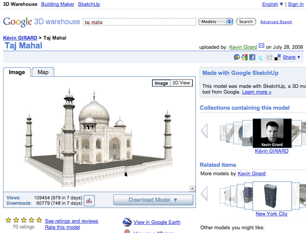Viewport: 306px width, 233px height.
Task: Open the Kévin GIRARD collection link
Action: (x=271, y=151)
